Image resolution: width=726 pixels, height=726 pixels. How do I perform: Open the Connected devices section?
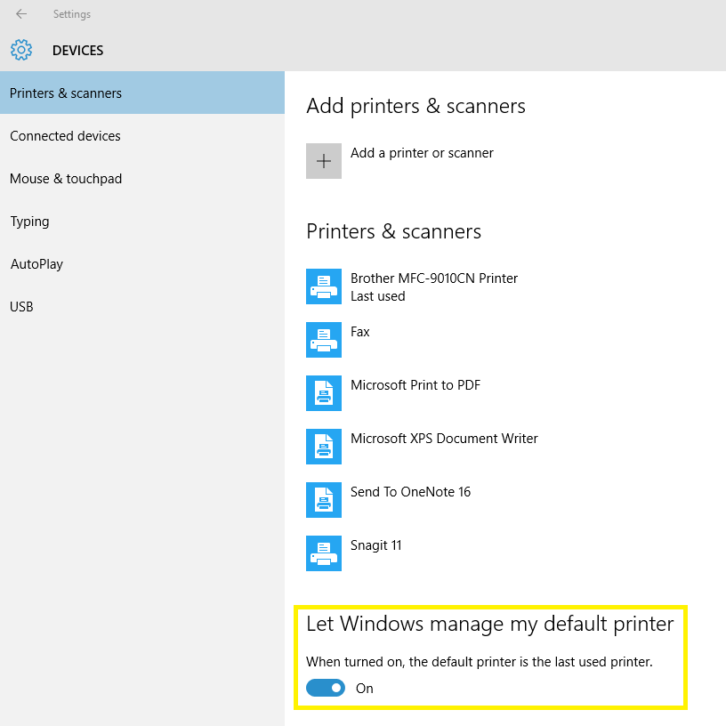tap(142, 135)
